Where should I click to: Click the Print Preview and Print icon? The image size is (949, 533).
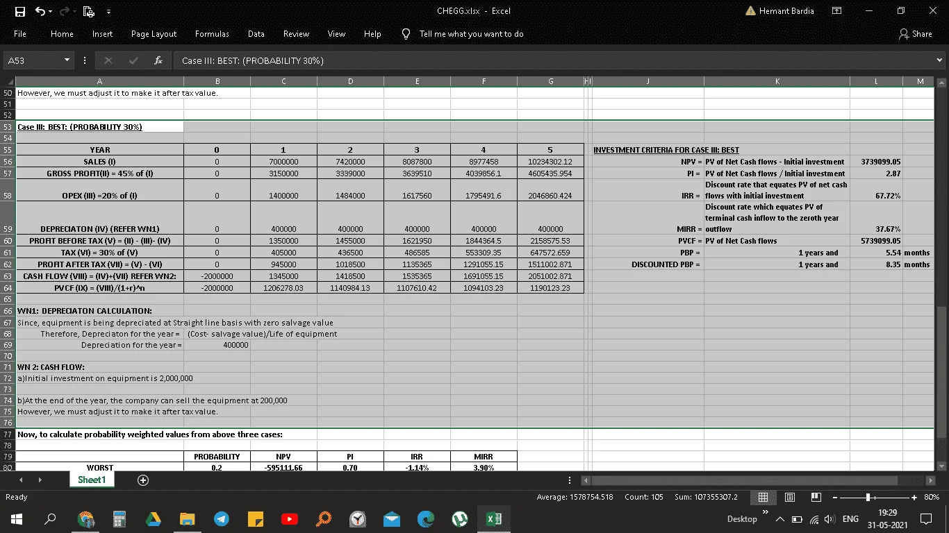(88, 11)
